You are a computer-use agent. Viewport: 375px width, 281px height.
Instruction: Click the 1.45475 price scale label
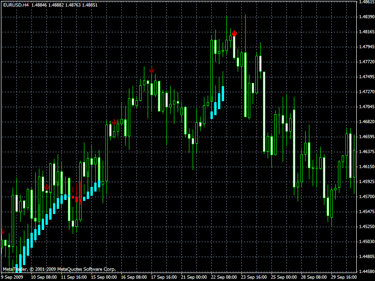(x=367, y=212)
